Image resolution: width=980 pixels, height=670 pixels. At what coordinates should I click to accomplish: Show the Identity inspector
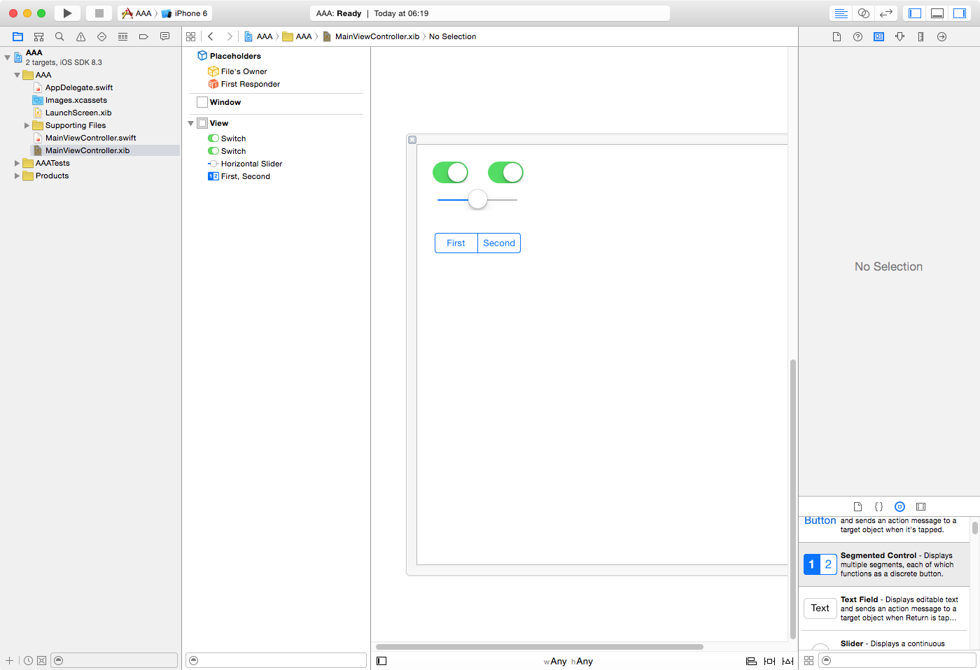pyautogui.click(x=878, y=36)
